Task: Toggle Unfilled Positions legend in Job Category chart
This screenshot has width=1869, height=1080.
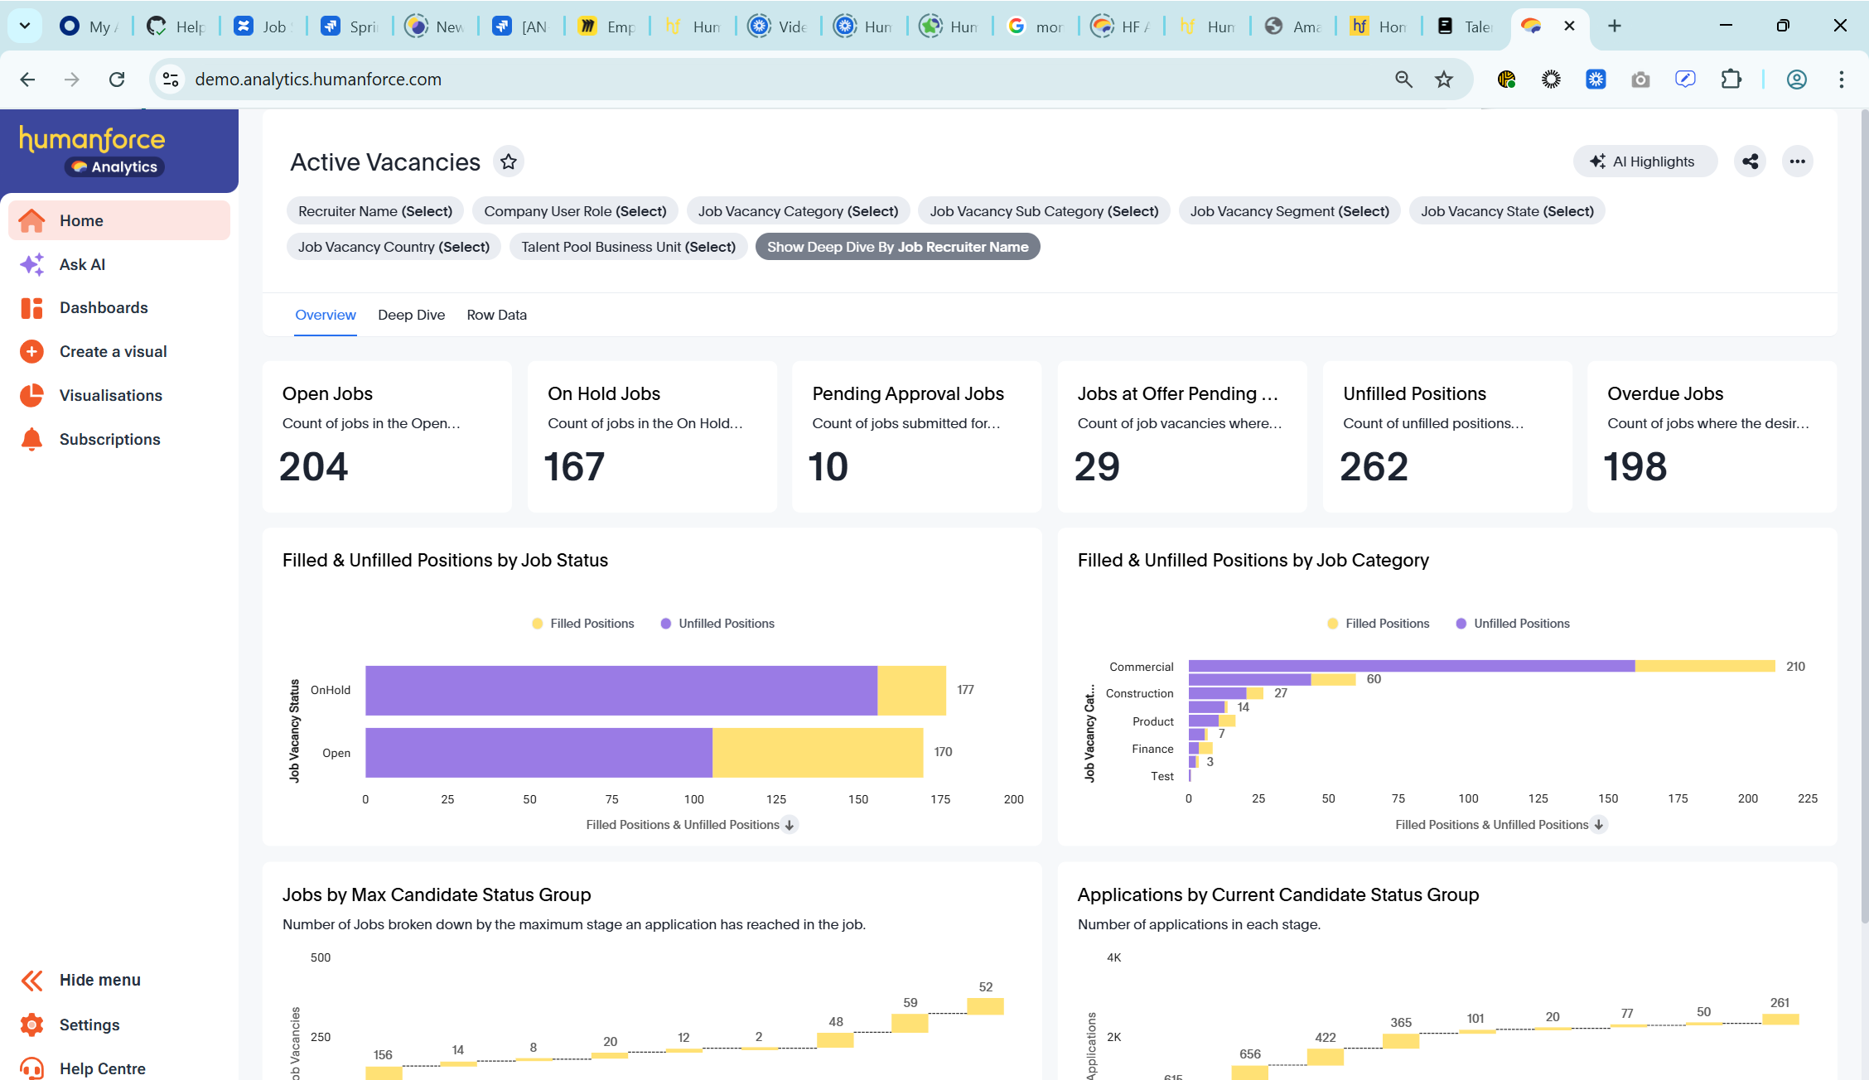Action: pos(1513,624)
